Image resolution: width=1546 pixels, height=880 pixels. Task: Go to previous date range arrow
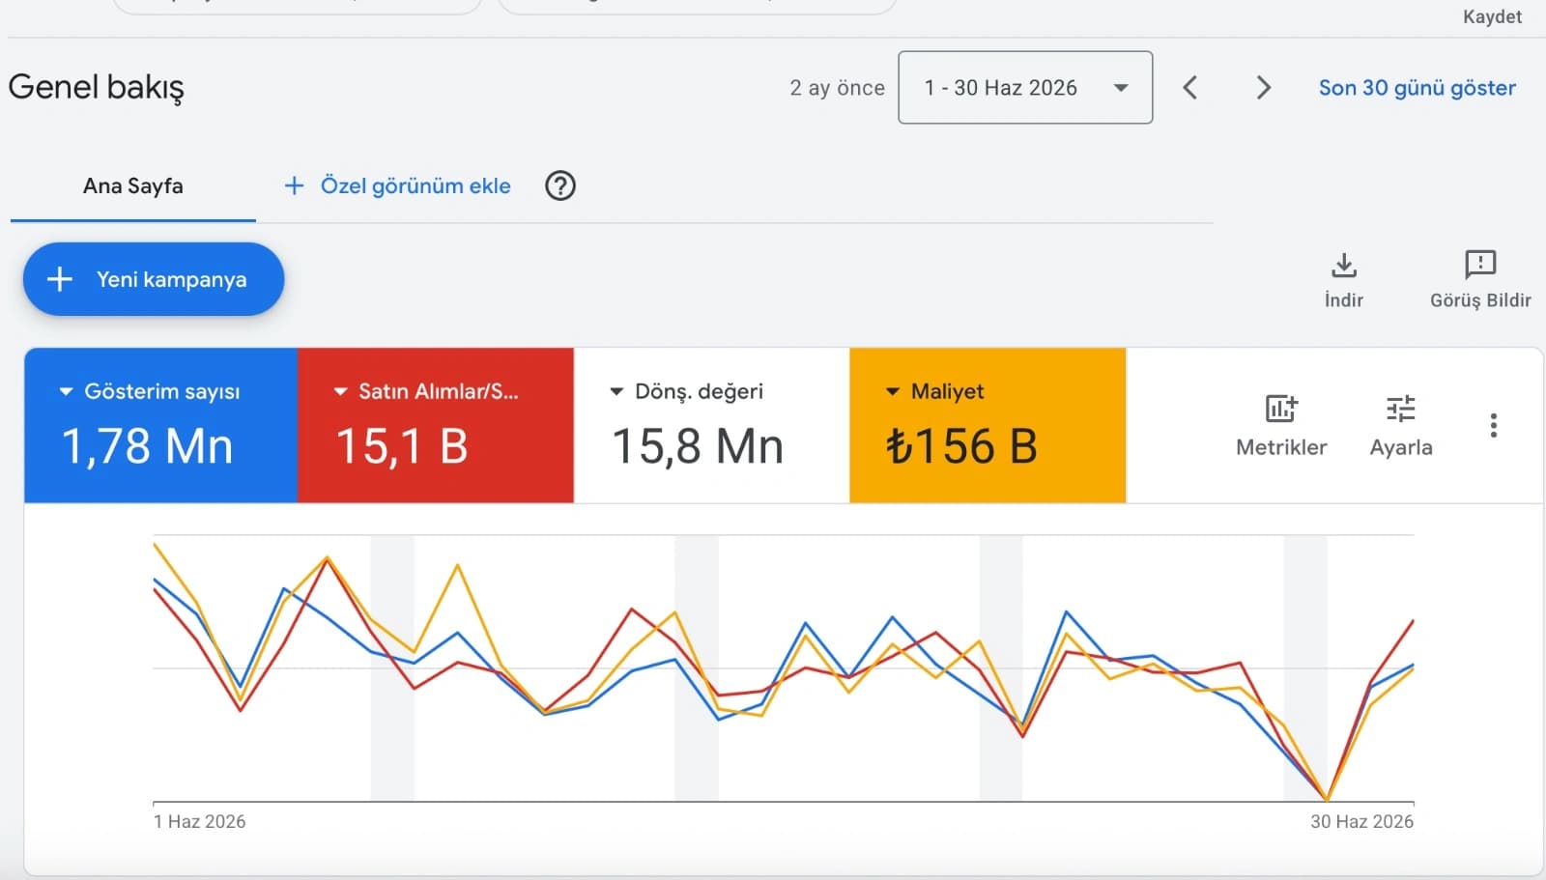tap(1190, 88)
